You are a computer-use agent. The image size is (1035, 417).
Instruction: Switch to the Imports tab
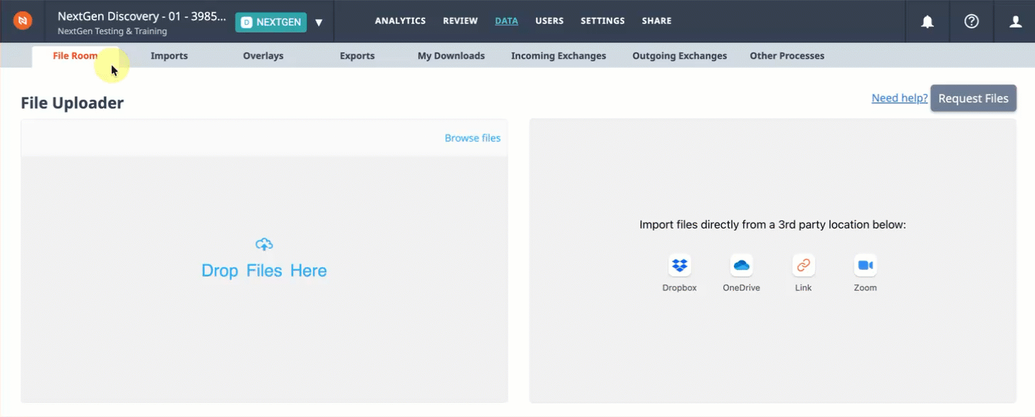[169, 56]
